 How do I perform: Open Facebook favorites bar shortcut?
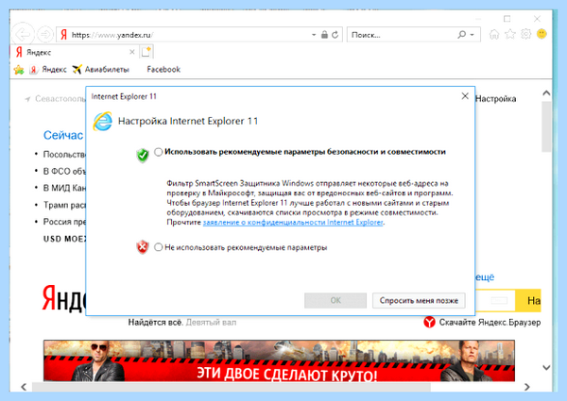click(x=163, y=69)
